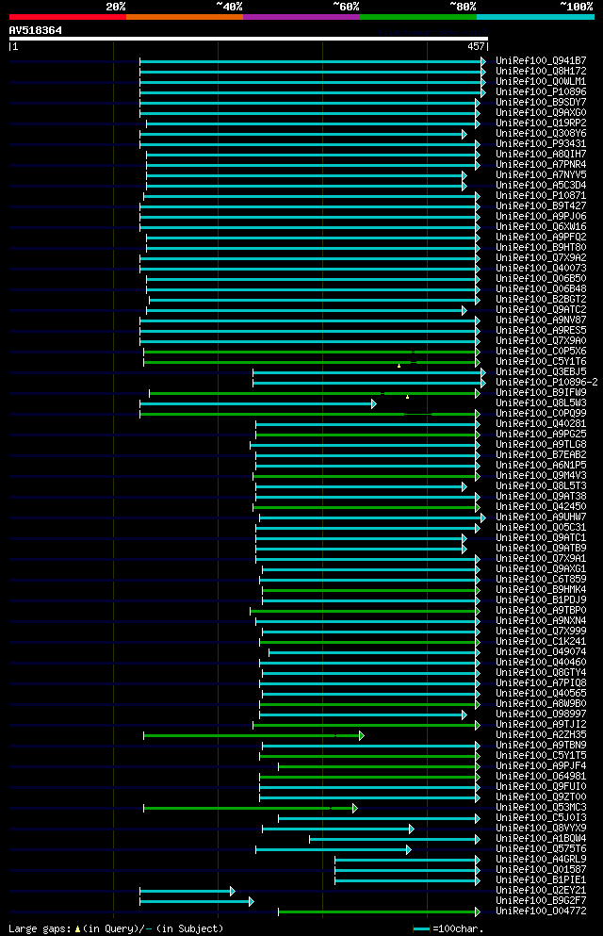Click the white query sequence bar
Image resolution: width=603 pixels, height=936 pixels.
[x=249, y=39]
